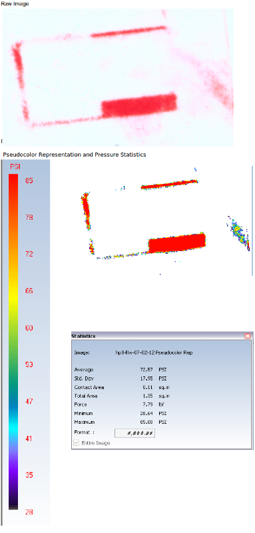Click the 72 scale label
Image resolution: width=255 pixels, height=533 pixels.
pos(29,254)
